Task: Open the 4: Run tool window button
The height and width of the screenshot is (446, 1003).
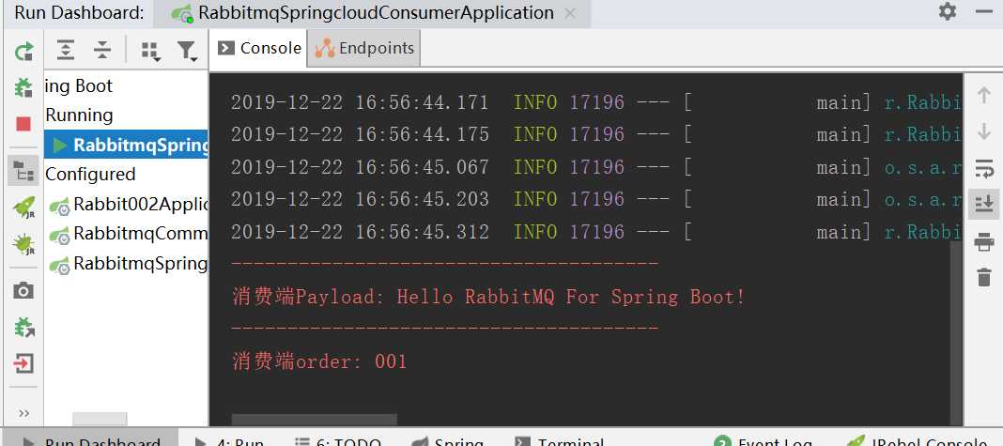Action: [x=229, y=440]
